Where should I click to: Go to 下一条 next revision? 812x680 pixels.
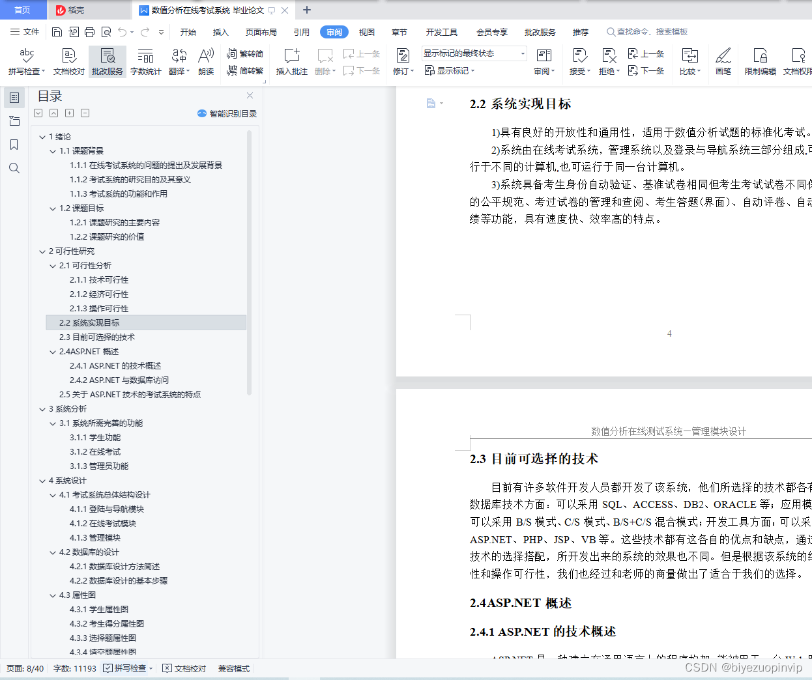tap(646, 70)
